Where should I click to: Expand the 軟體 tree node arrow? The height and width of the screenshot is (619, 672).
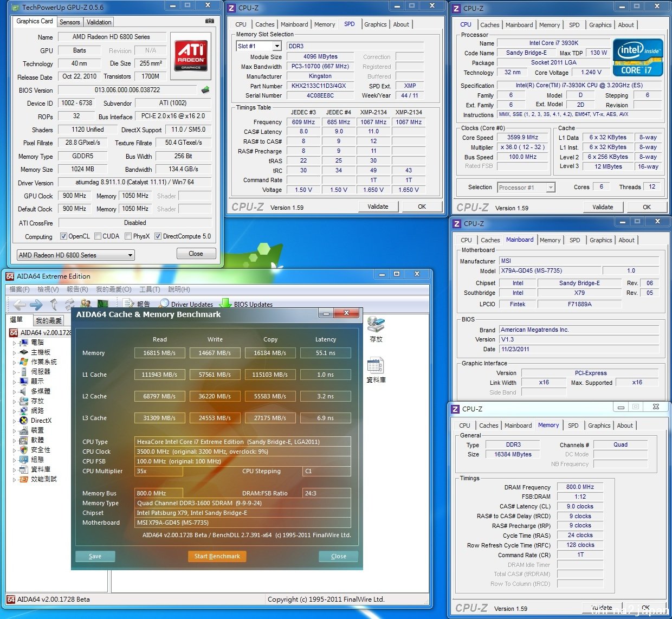(15, 441)
